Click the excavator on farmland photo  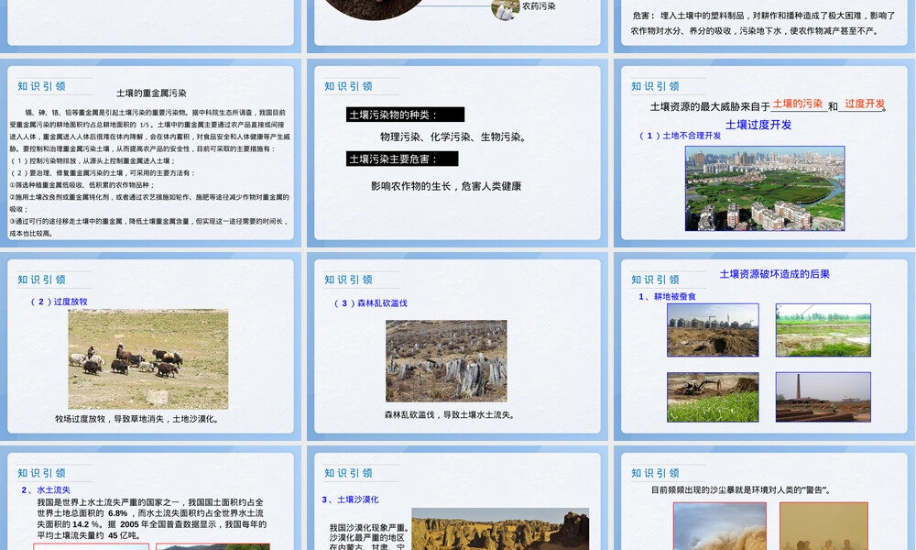(x=713, y=398)
